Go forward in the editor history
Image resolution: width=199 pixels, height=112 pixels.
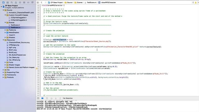45,2
